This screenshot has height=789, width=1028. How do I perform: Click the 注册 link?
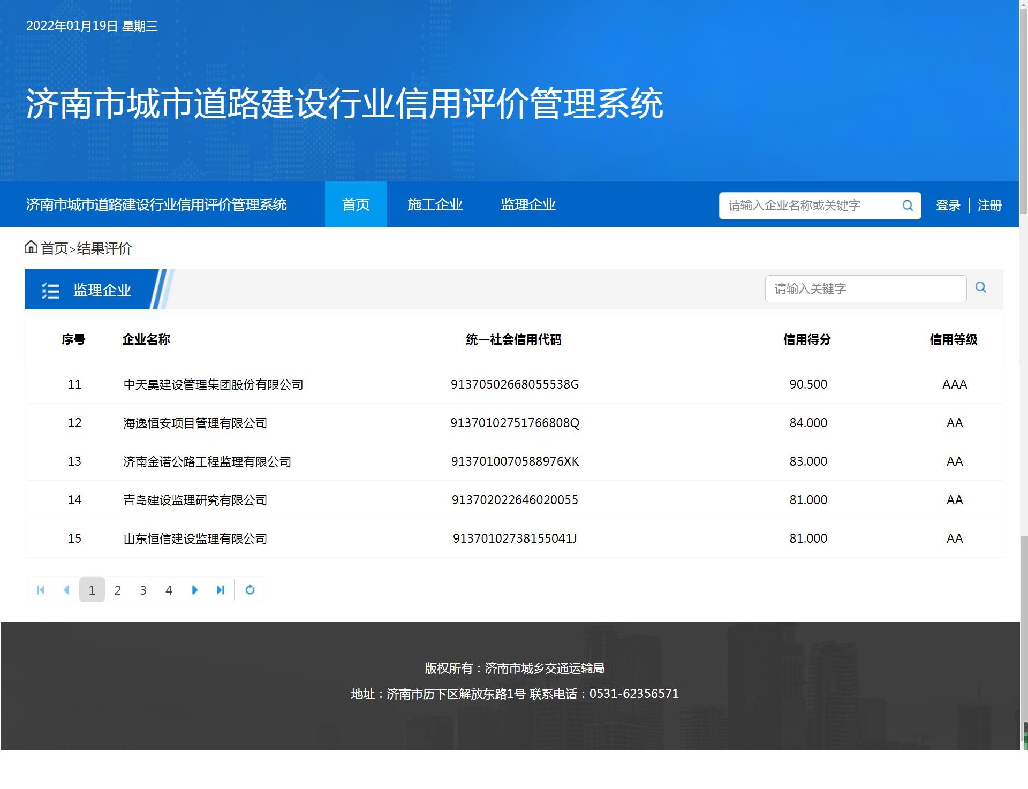989,206
